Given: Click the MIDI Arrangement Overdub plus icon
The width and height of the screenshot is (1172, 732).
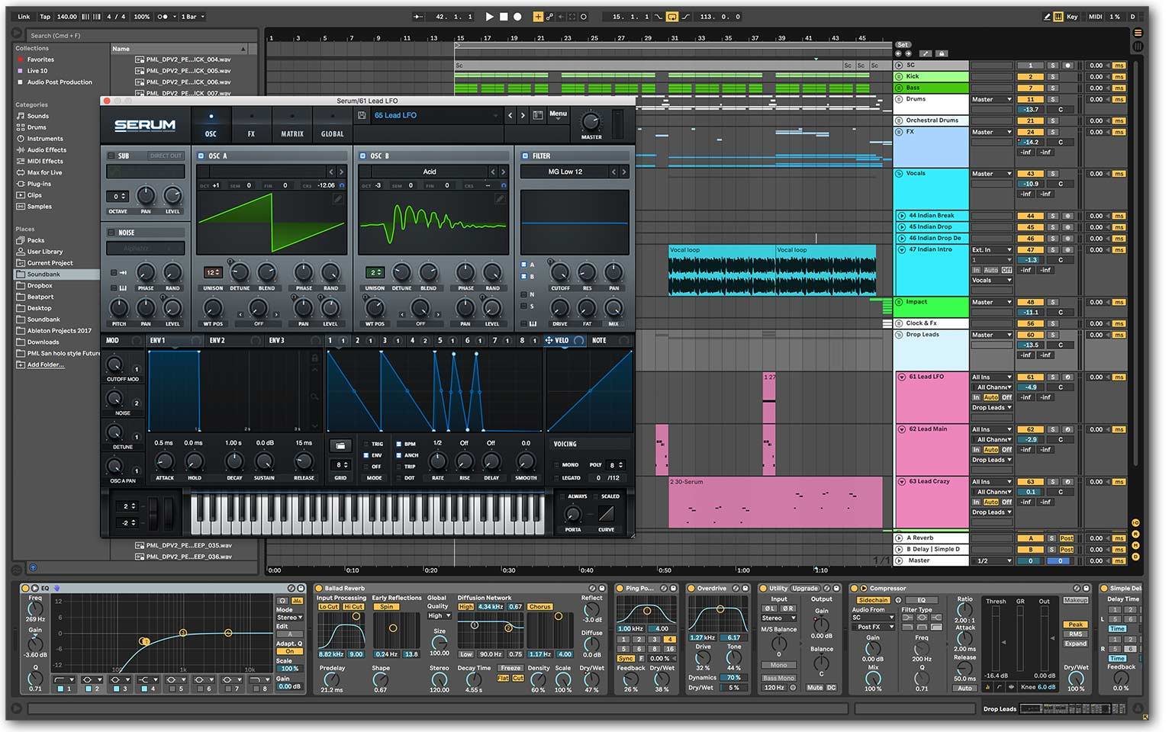Looking at the screenshot, I should (x=538, y=16).
